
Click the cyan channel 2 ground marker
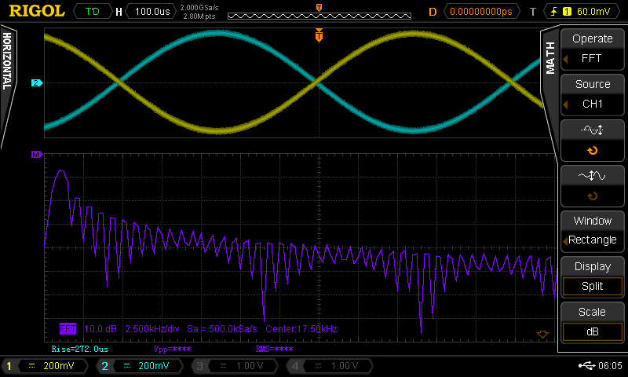click(37, 83)
